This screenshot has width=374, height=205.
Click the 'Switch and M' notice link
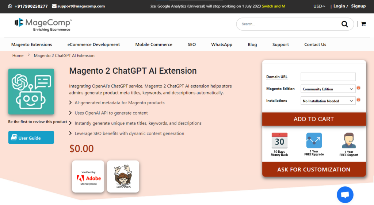[x=273, y=6]
